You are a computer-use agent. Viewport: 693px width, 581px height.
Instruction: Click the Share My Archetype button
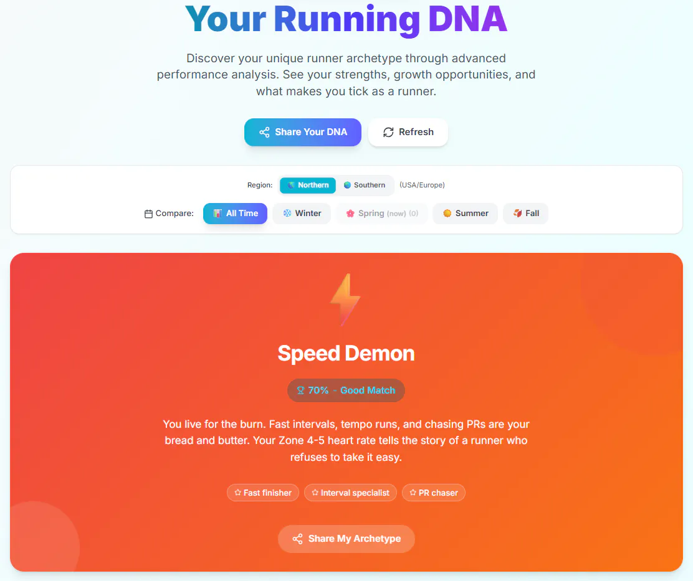346,539
